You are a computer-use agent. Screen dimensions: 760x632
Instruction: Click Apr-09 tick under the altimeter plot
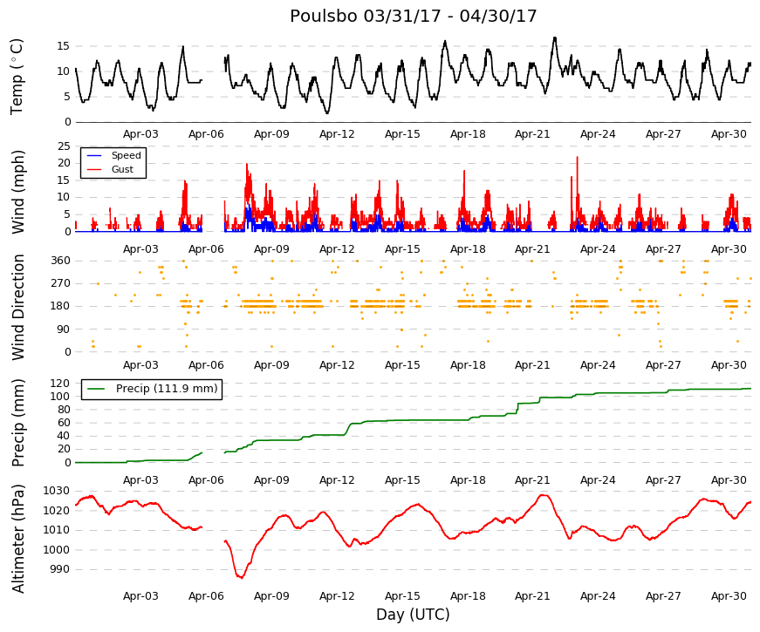point(271,596)
